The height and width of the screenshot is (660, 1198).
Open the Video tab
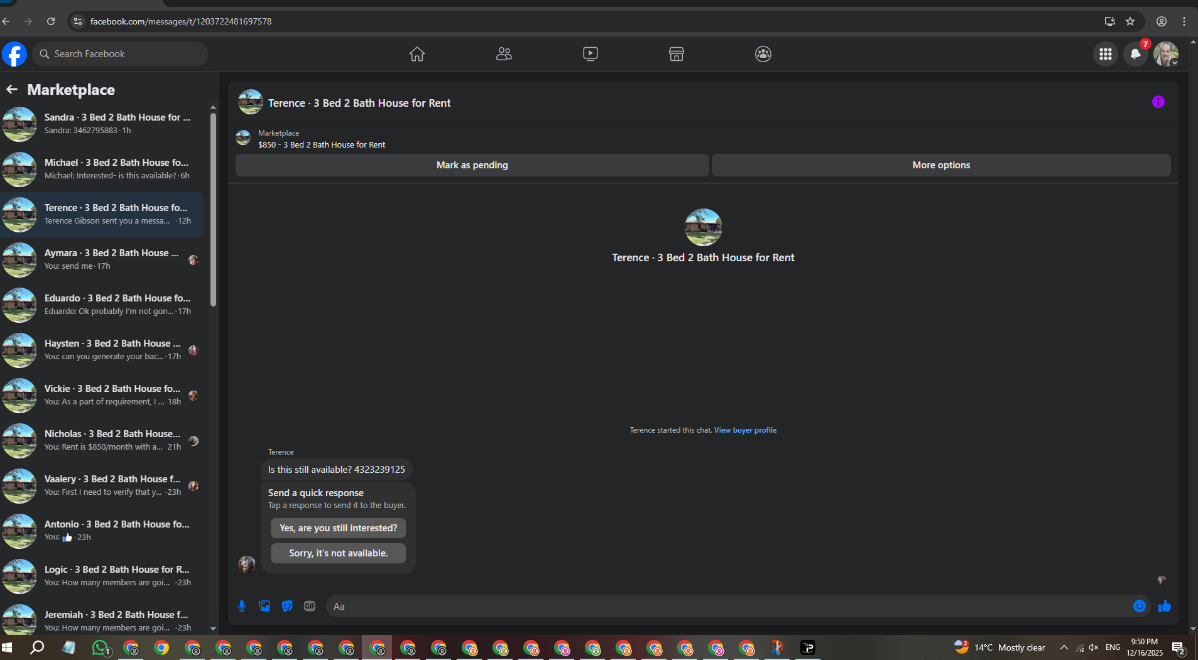coord(591,54)
